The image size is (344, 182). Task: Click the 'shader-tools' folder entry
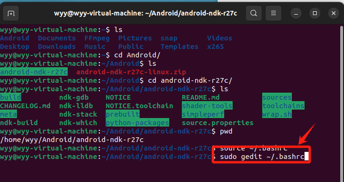click(207, 106)
